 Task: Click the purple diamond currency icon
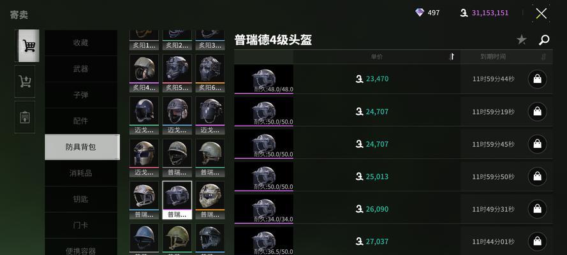coord(420,13)
